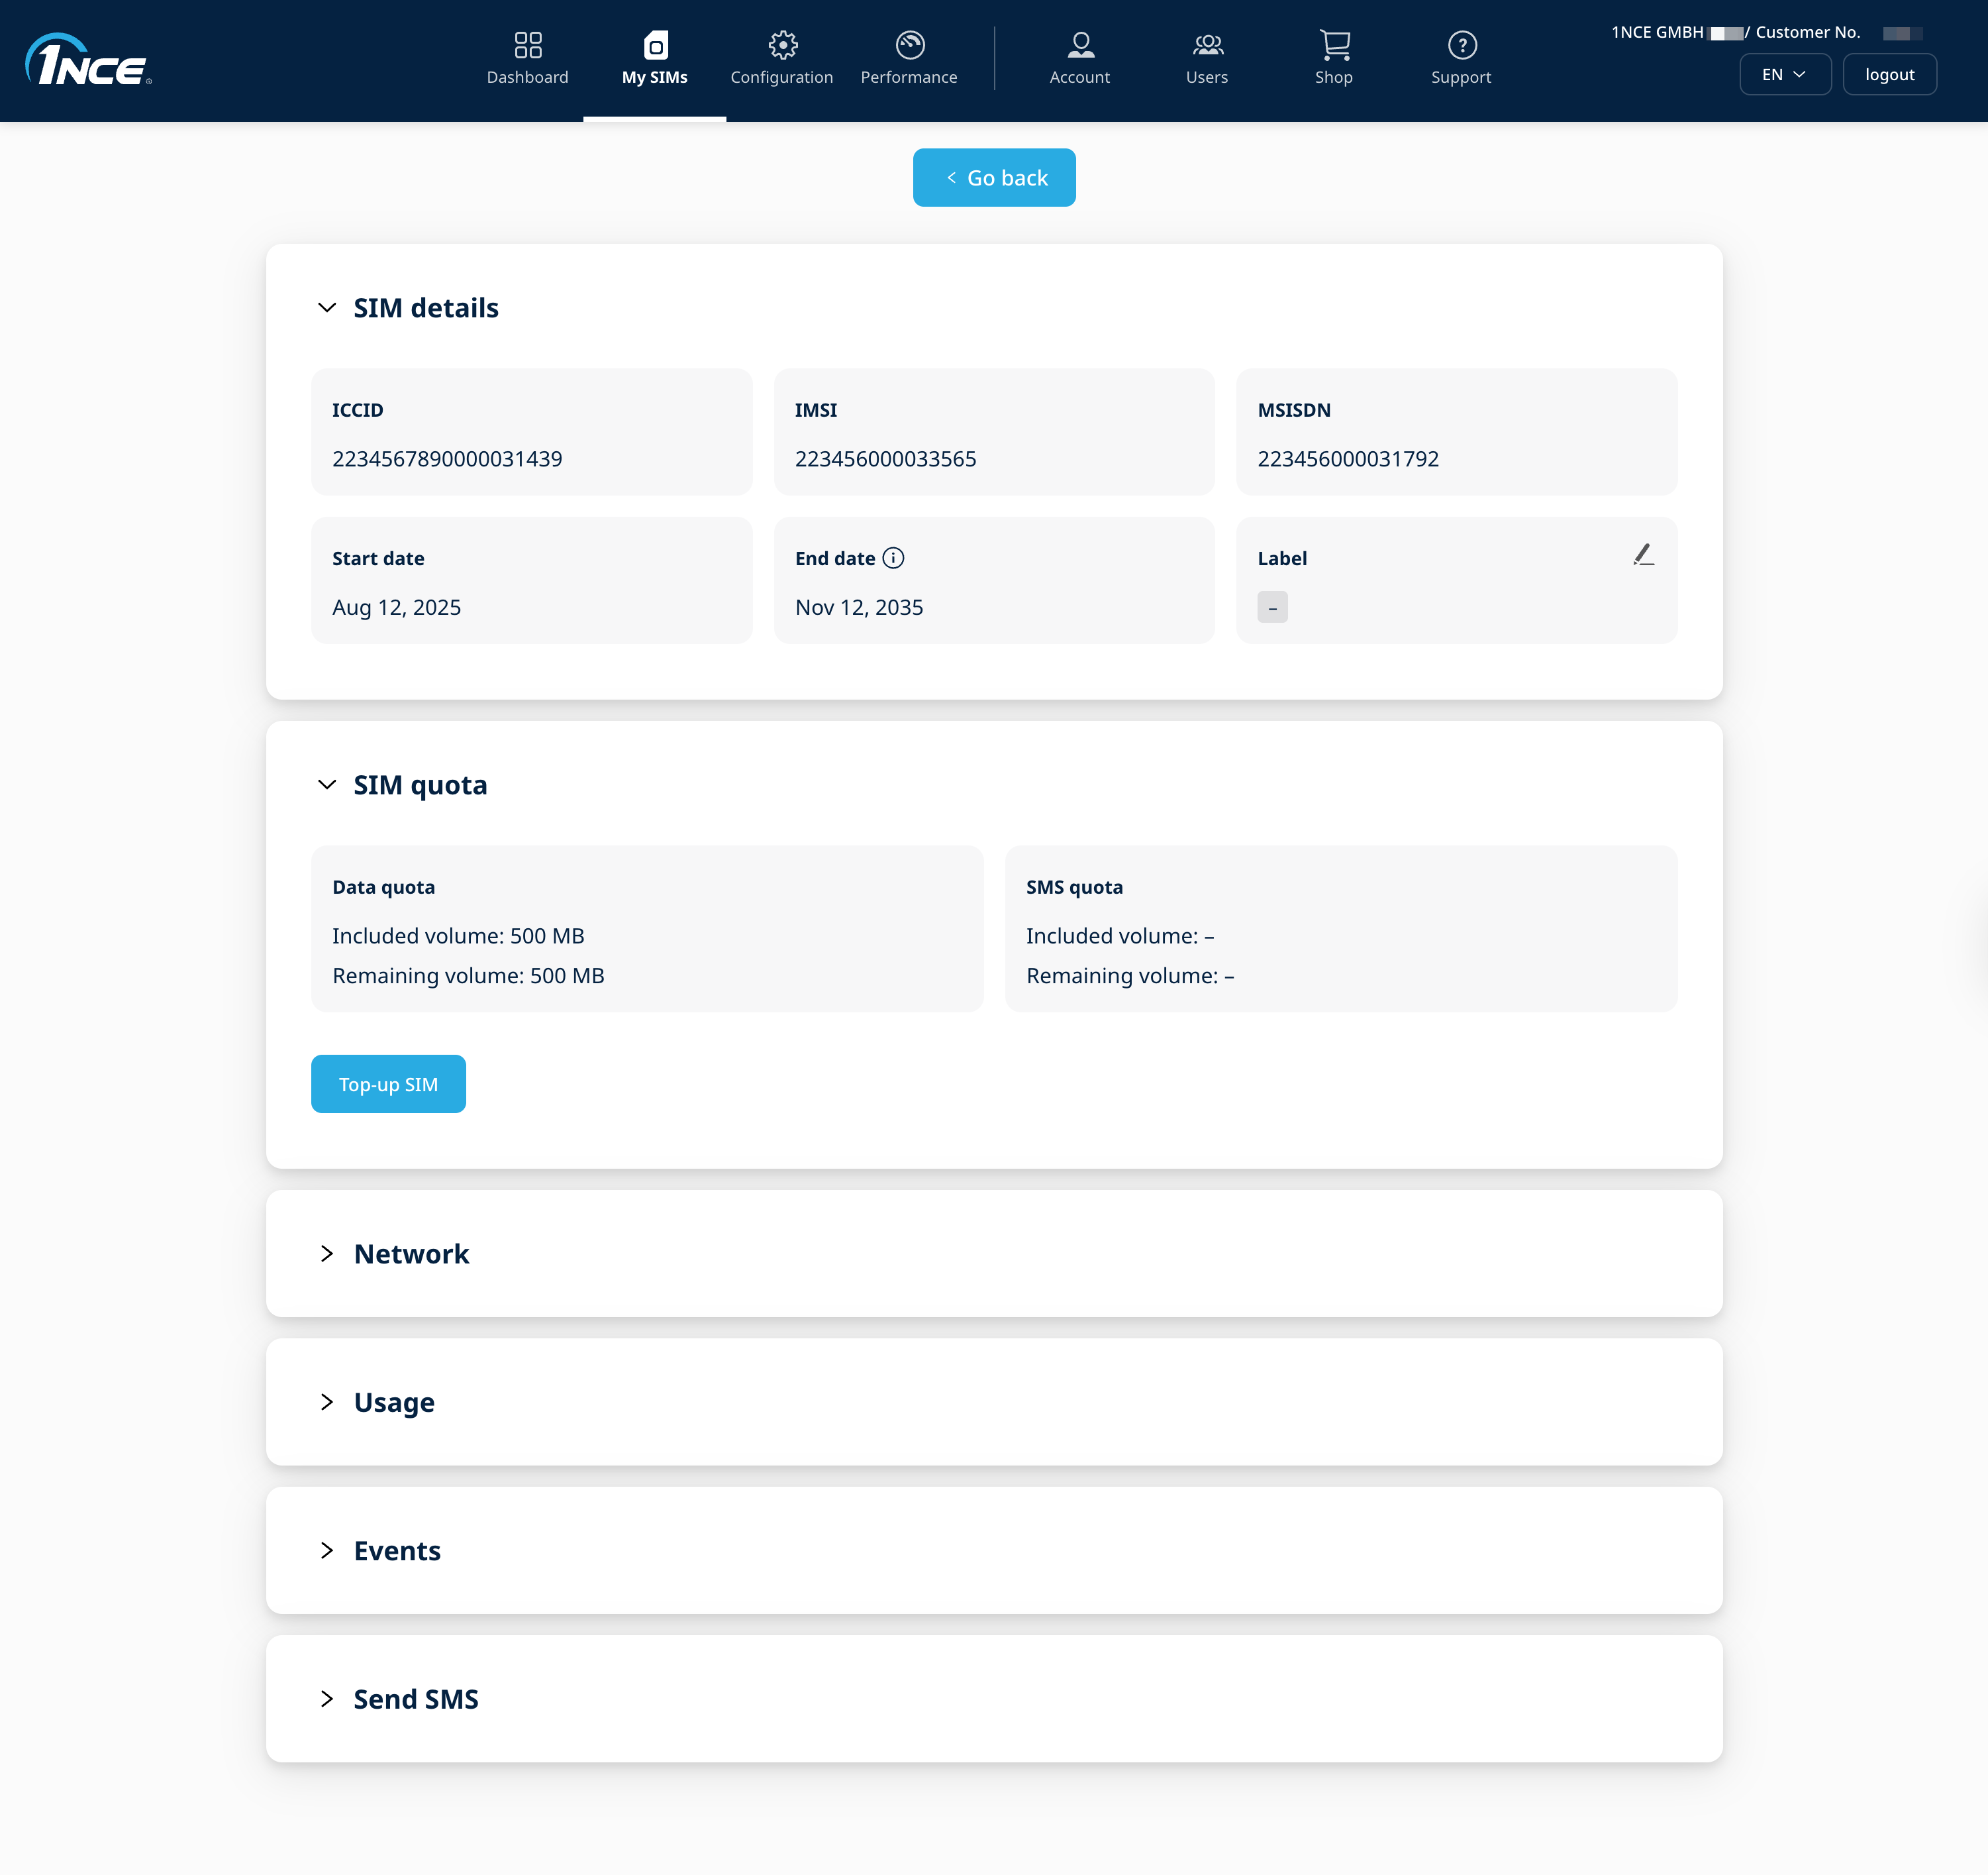This screenshot has width=1988, height=1875.
Task: Click the Configuration gear icon
Action: click(x=782, y=45)
